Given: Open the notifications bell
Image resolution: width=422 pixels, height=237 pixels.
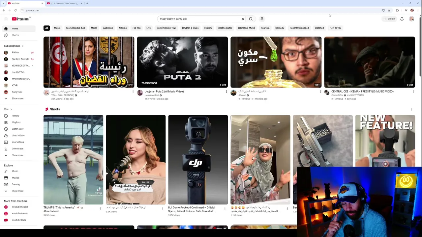Looking at the screenshot, I should coord(402,19).
